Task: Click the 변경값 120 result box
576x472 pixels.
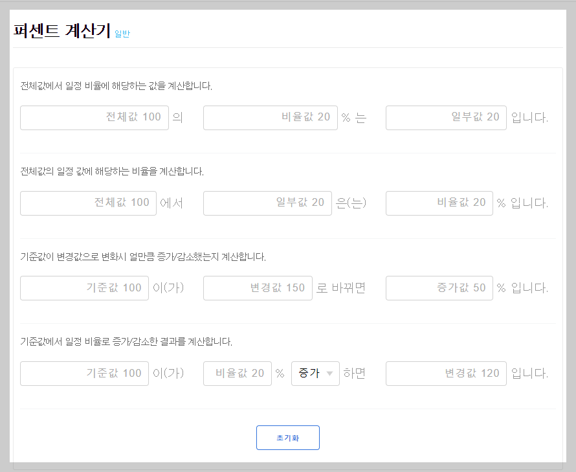Action: tap(446, 373)
